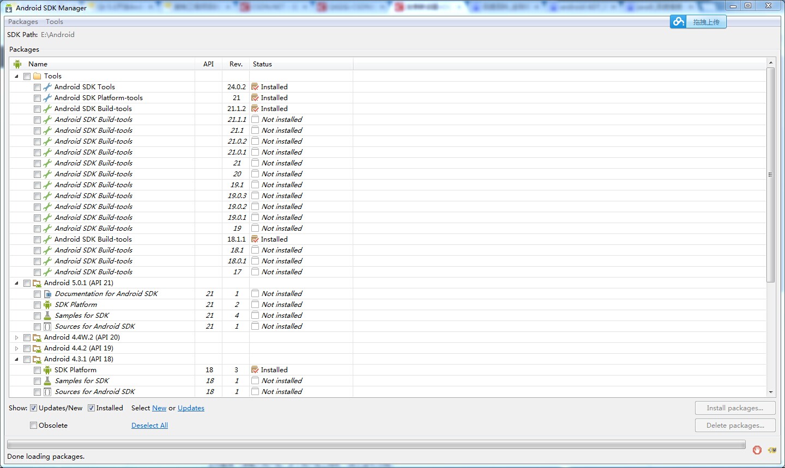Click the API 18 Samples for SDK flask icon
The image size is (785, 468).
tap(47, 381)
